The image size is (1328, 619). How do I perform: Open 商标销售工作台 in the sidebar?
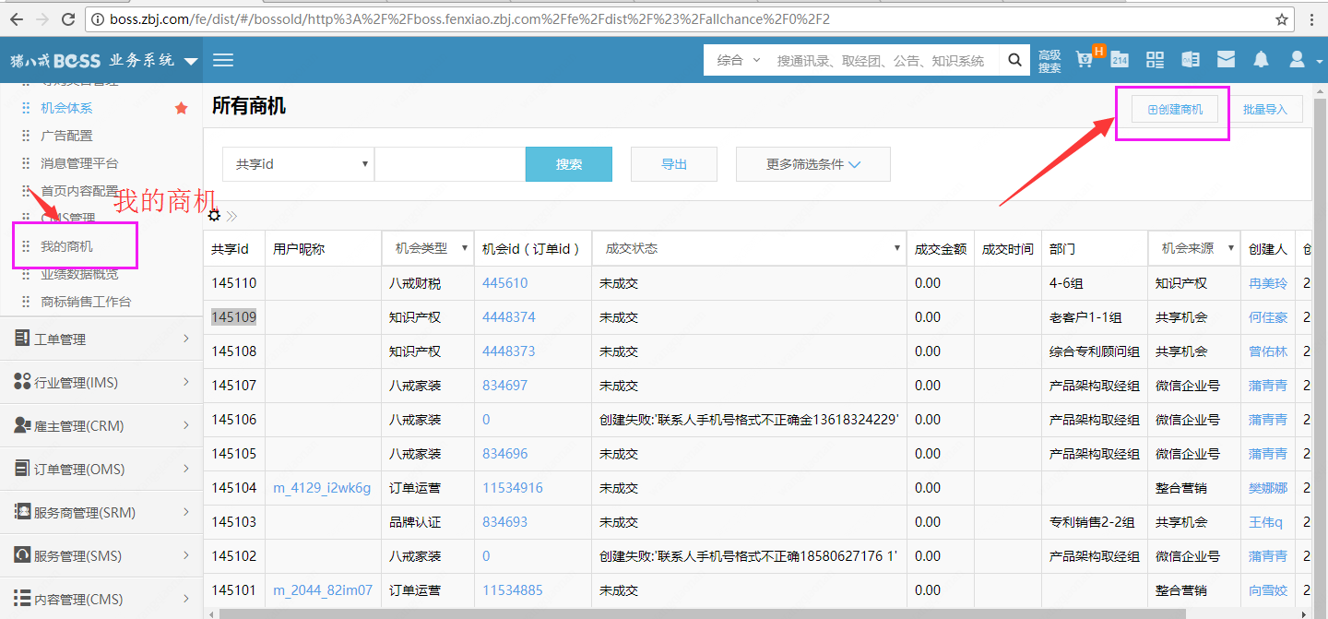tap(86, 302)
